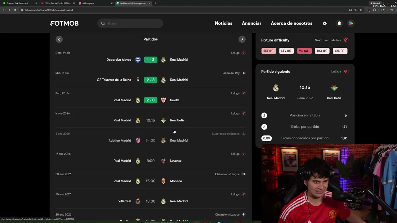Click Copa del Rey competition icon
Screen dimensions: 397x223
coord(243,73)
